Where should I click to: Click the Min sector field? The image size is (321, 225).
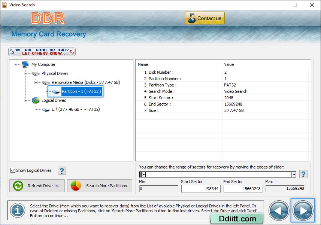pos(159,188)
